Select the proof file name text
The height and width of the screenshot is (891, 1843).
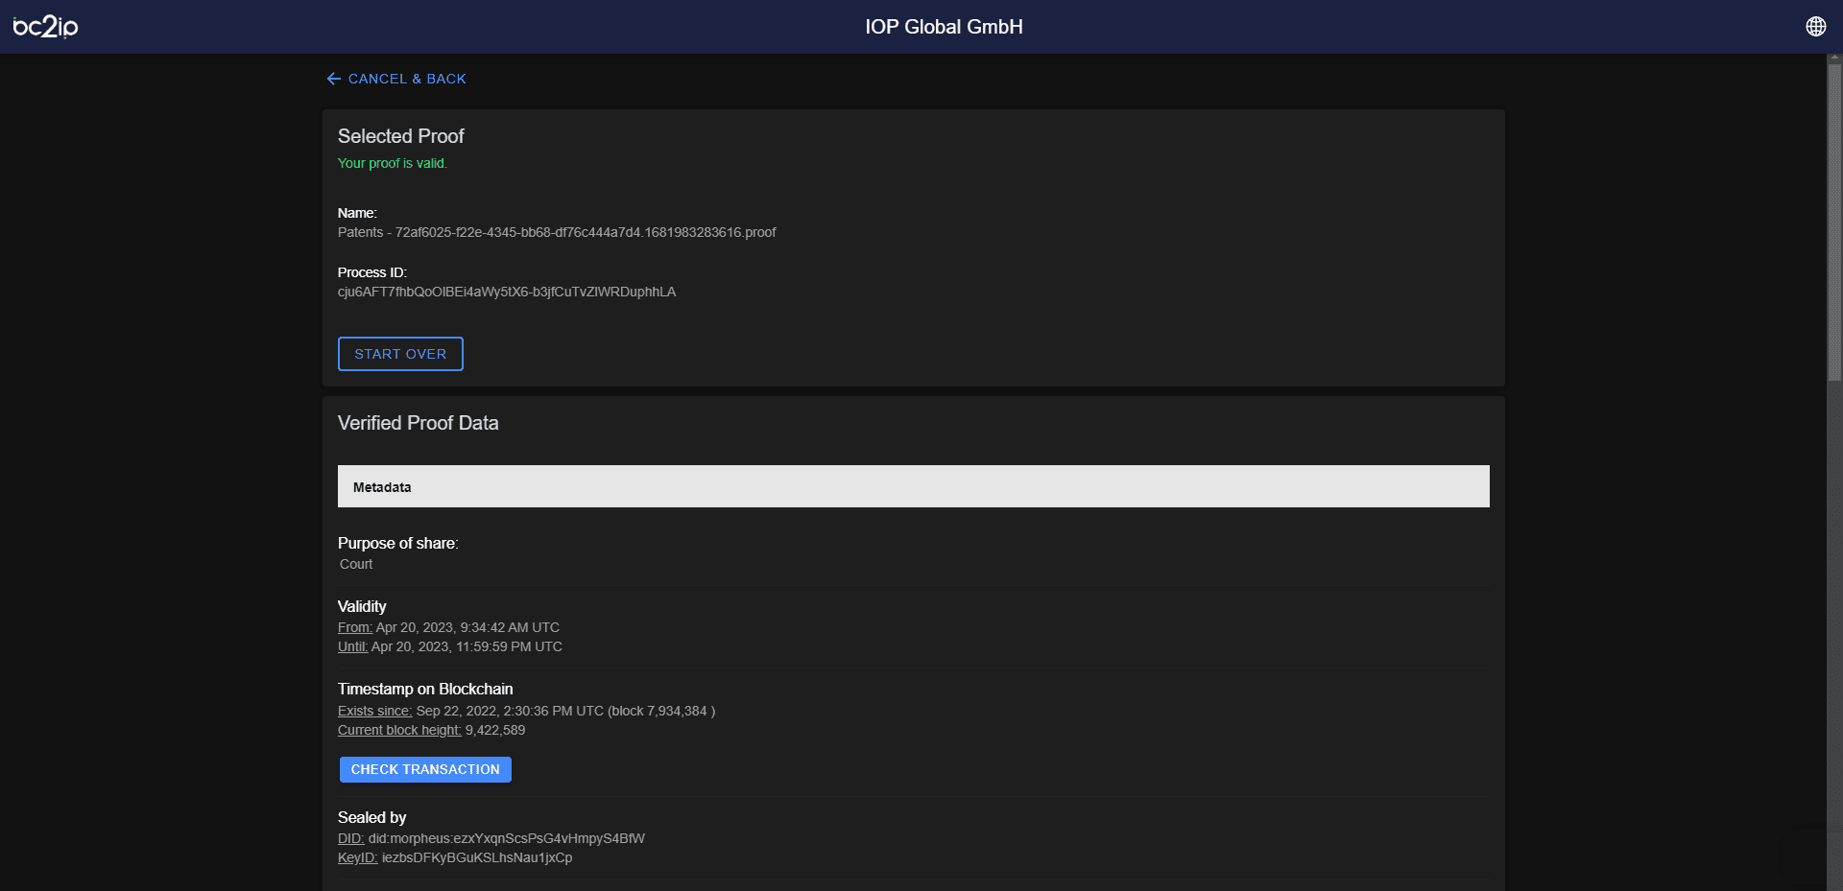point(557,232)
